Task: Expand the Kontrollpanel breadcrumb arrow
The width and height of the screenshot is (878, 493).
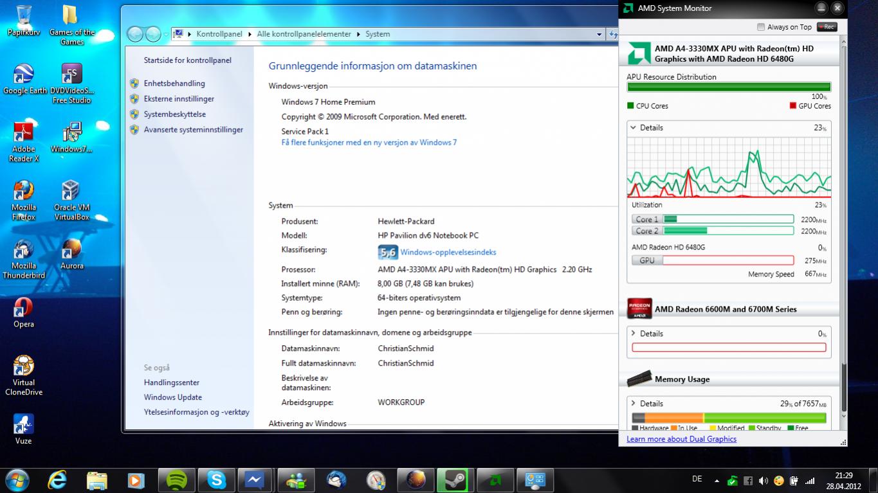Action: (x=250, y=34)
